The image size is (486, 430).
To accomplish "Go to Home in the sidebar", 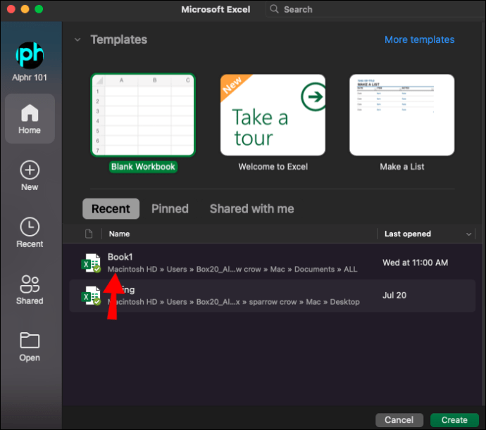I will pos(30,119).
